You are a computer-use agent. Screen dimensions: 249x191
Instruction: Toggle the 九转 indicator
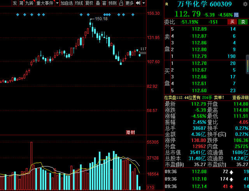coord(30,3)
